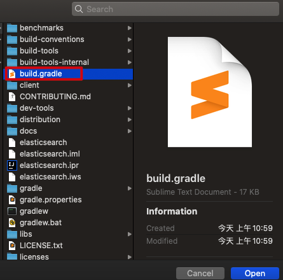Expand the docs folder arrow
This screenshot has height=280, width=283.
pyautogui.click(x=130, y=131)
